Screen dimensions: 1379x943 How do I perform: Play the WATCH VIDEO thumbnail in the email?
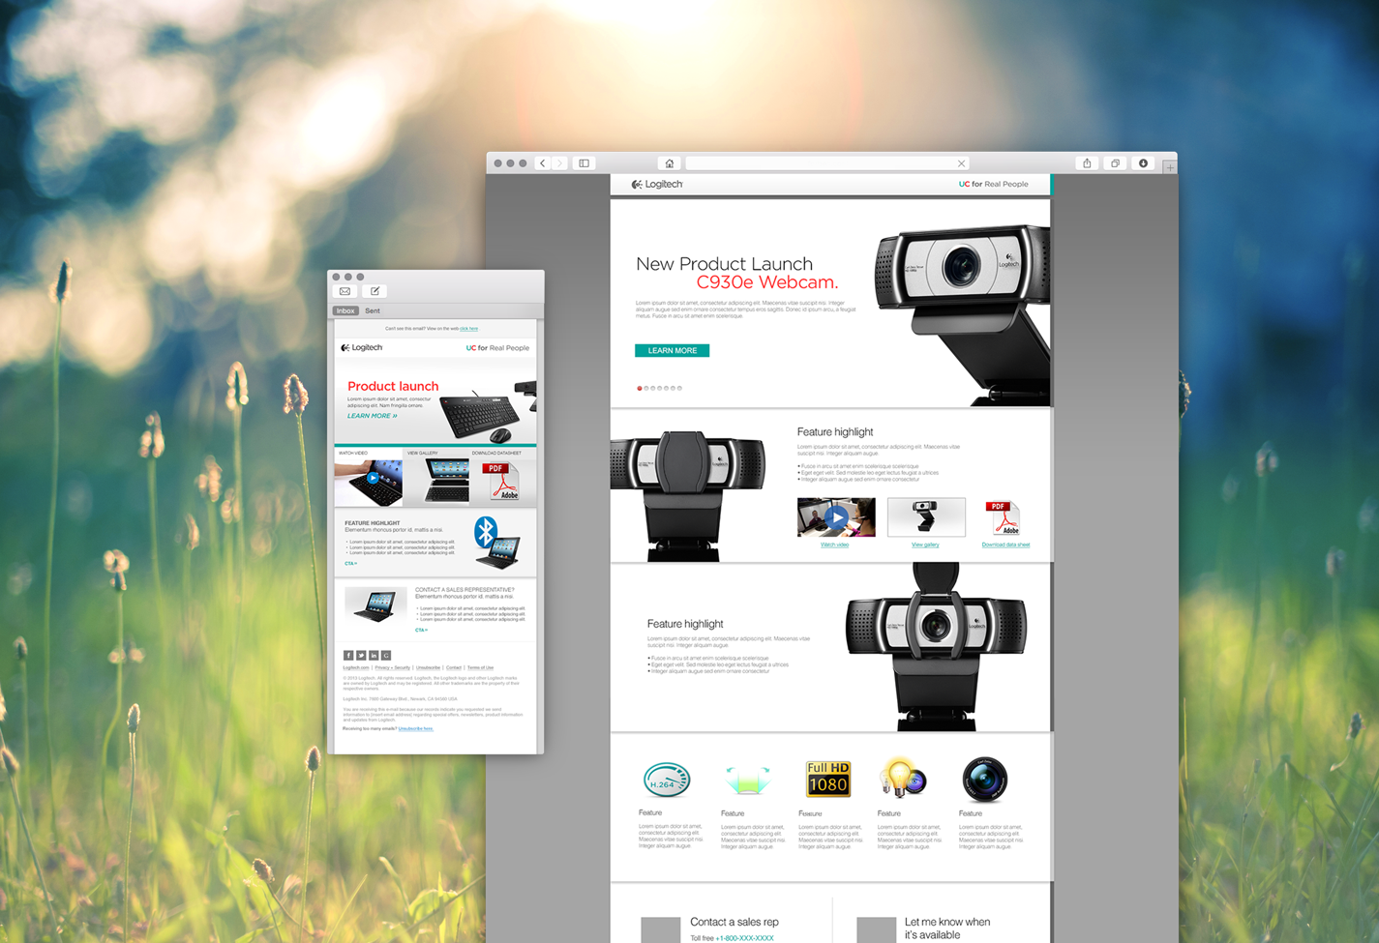[x=369, y=481]
